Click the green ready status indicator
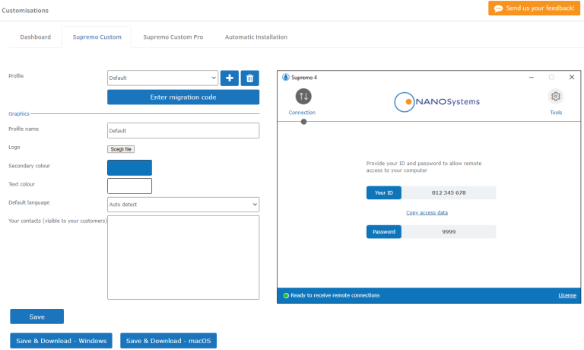The height and width of the screenshot is (350, 584). click(x=286, y=295)
